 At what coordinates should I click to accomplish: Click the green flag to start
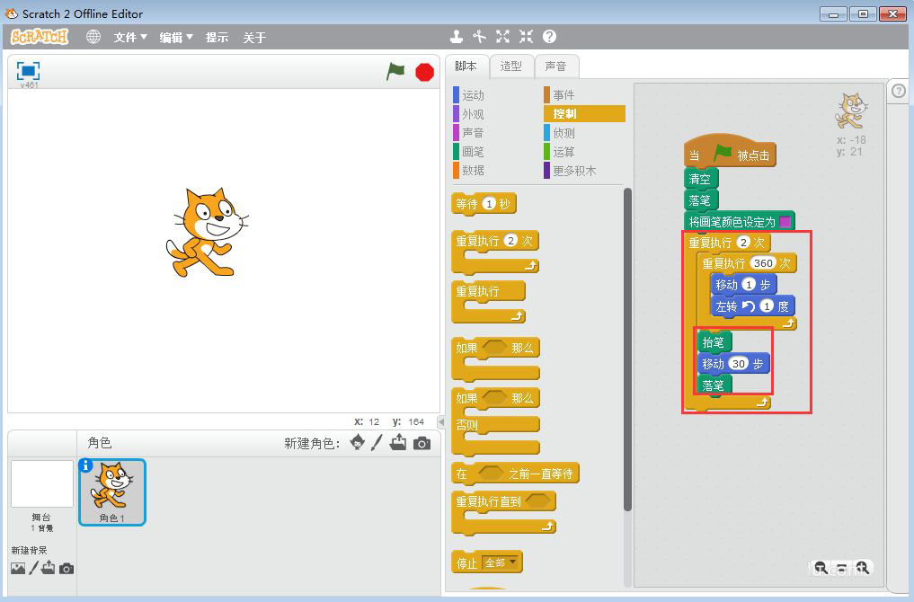[x=395, y=72]
